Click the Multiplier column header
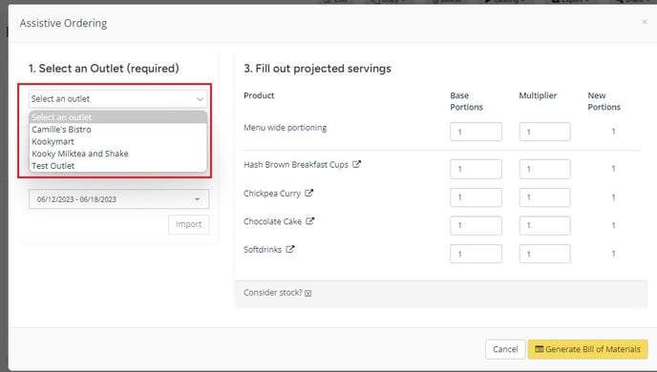The width and height of the screenshot is (657, 372). coord(538,95)
